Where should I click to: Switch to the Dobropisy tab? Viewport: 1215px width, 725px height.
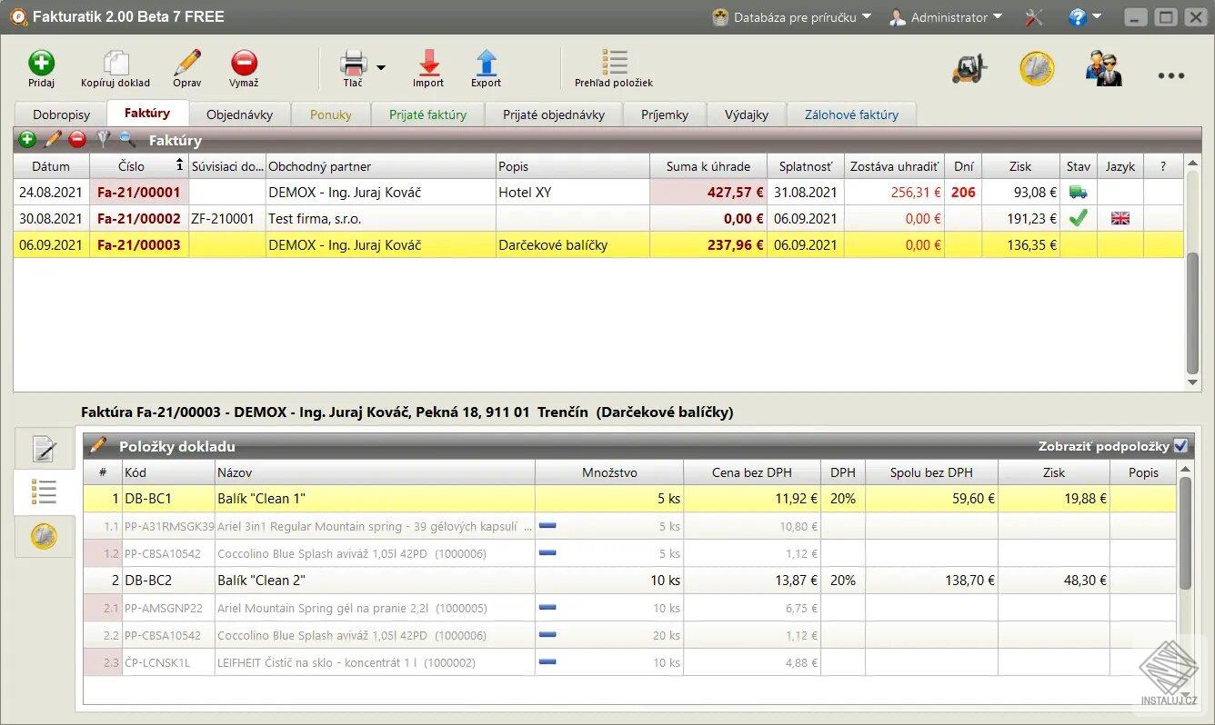(62, 114)
